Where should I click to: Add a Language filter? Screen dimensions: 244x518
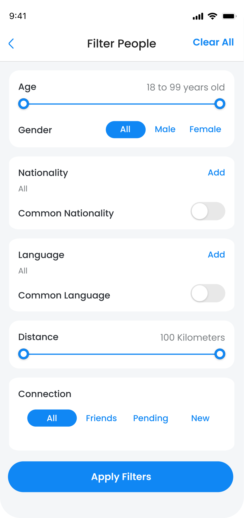(x=216, y=255)
